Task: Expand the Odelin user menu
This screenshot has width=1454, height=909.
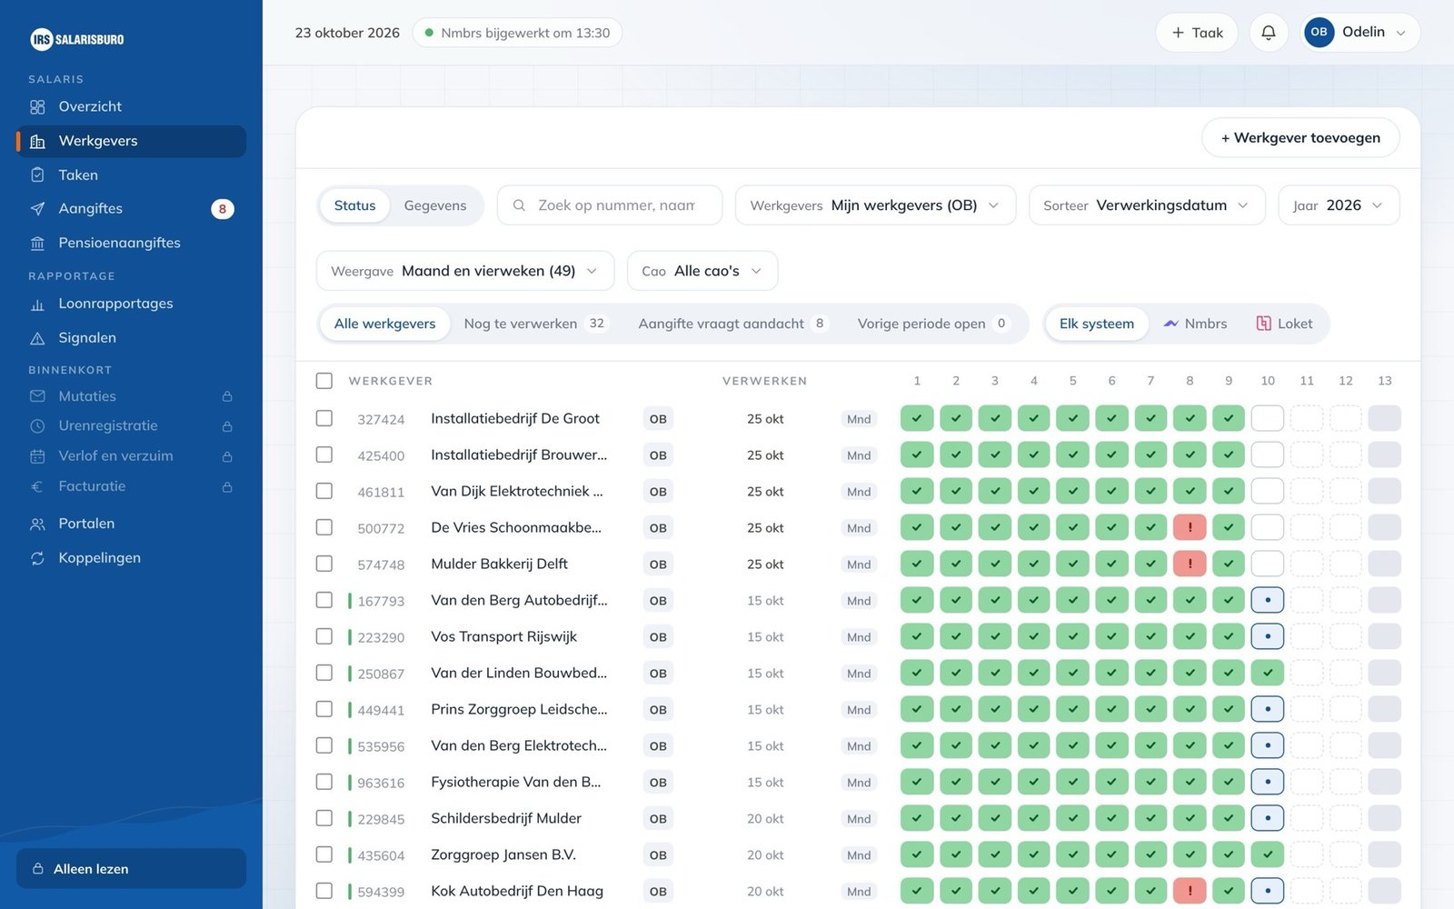Action: [x=1361, y=33]
